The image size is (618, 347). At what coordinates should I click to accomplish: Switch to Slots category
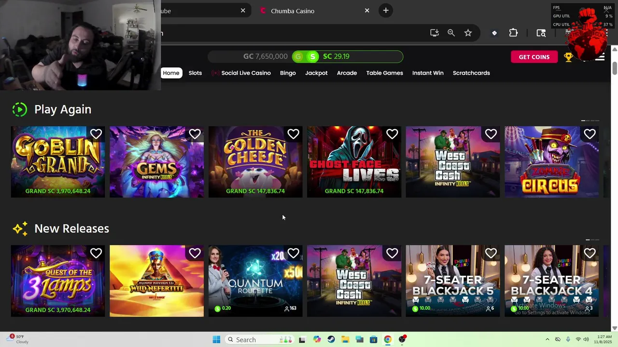pyautogui.click(x=195, y=73)
